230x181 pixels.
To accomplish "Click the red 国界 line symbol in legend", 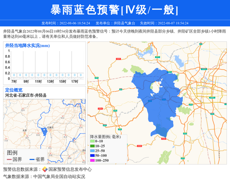I will tap(9, 159).
